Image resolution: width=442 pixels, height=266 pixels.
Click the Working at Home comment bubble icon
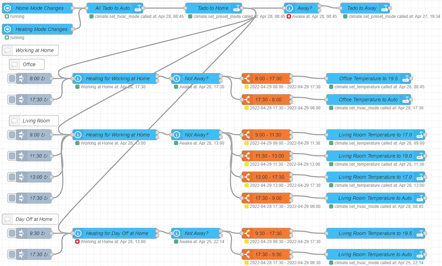pos(7,50)
